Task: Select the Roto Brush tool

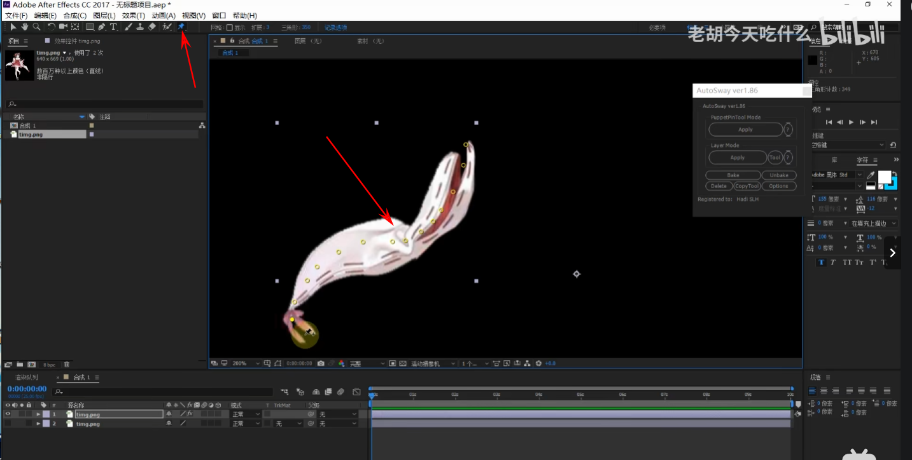Action: pyautogui.click(x=167, y=27)
